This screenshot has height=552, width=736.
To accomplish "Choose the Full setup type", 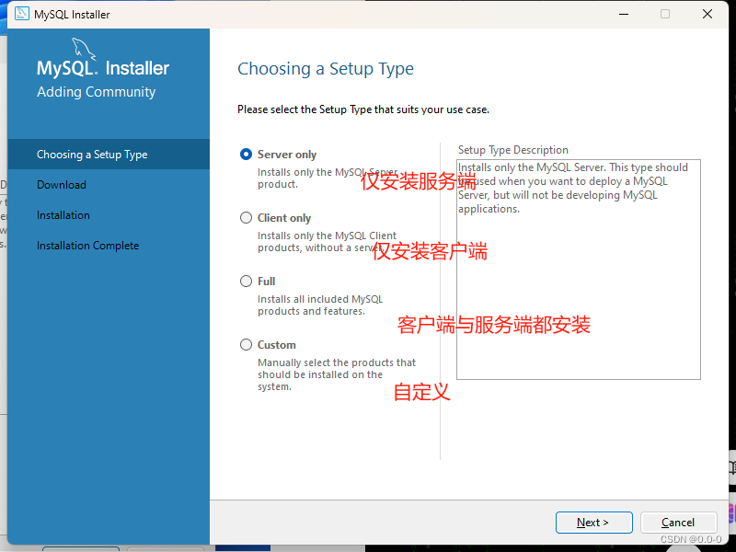I will pos(246,282).
